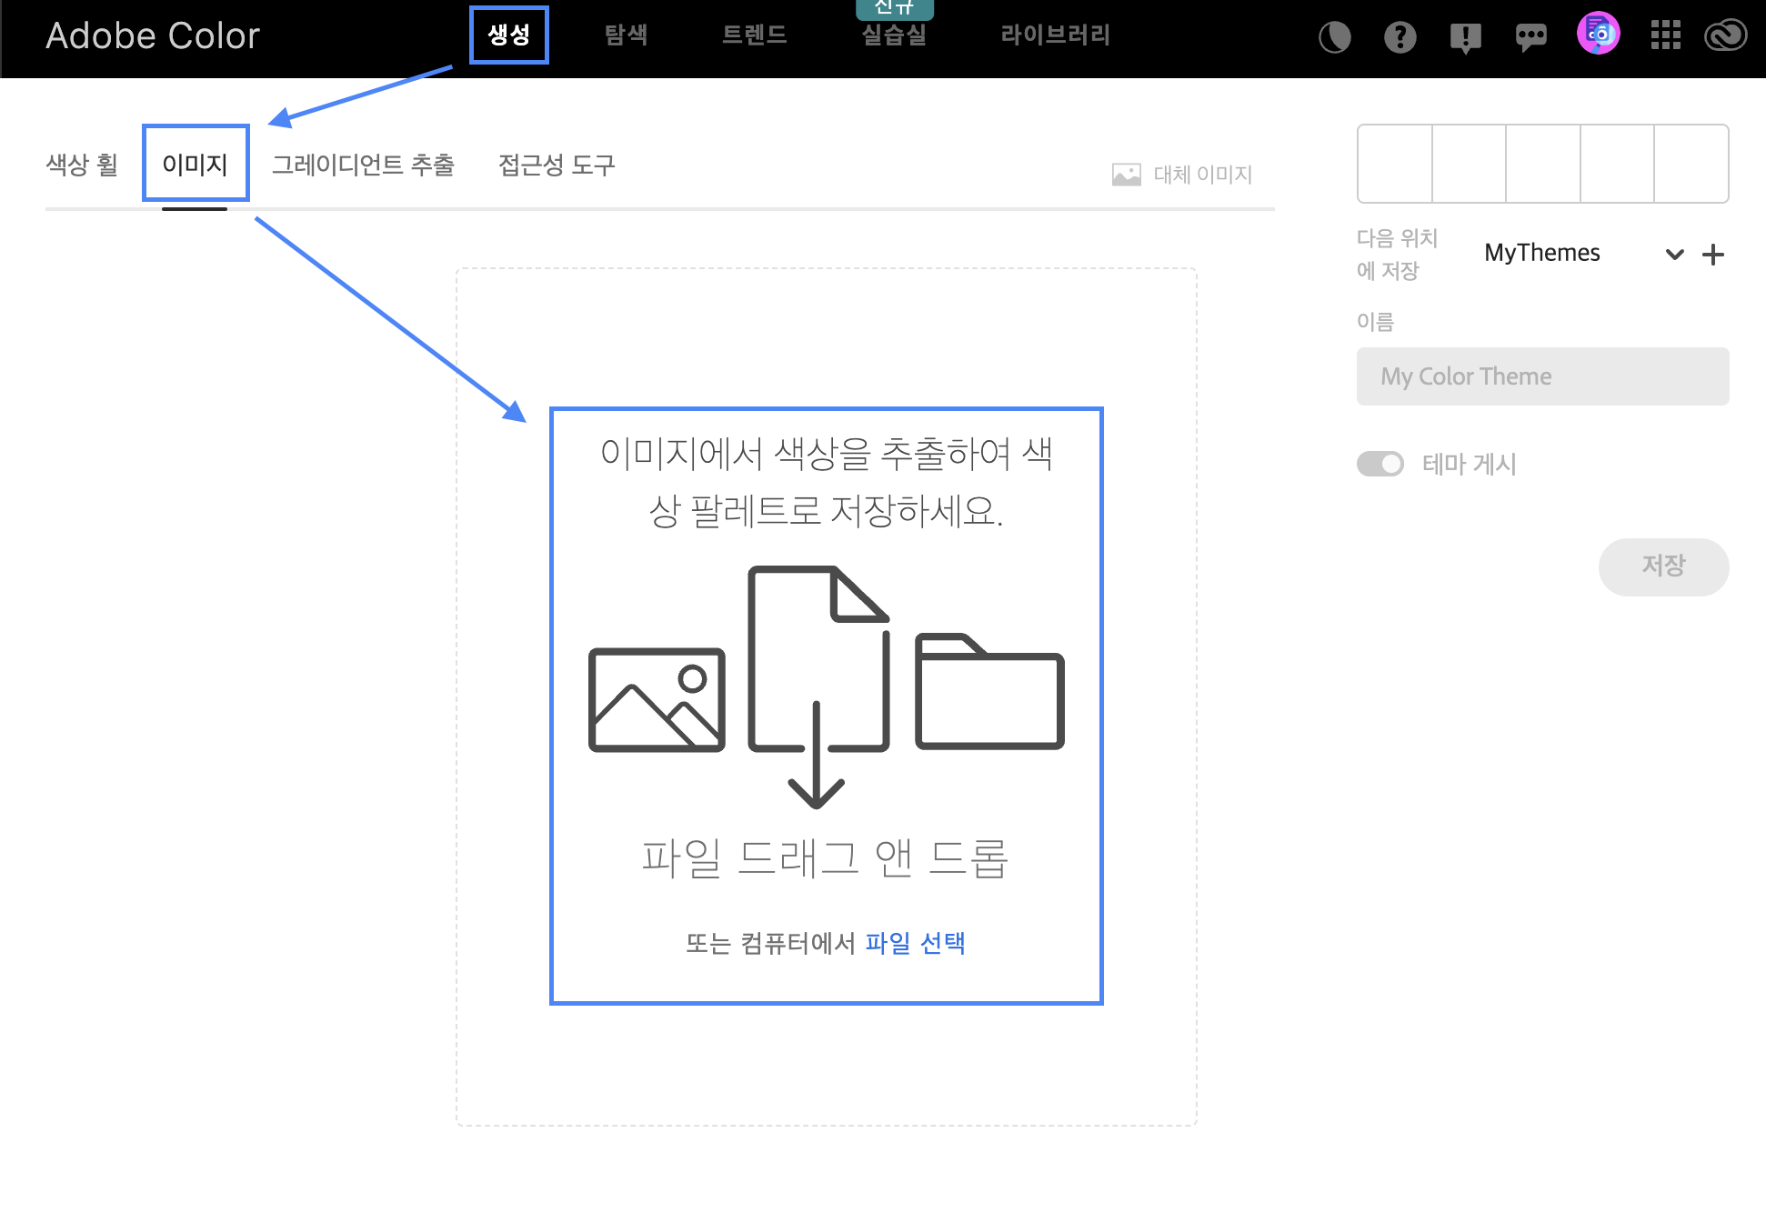Select the middle empty color swatch
This screenshot has width=1766, height=1213.
[1543, 164]
